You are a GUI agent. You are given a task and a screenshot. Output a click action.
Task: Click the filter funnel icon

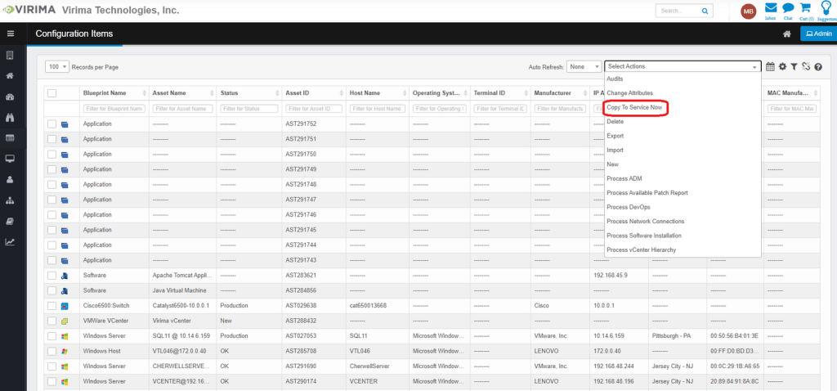794,66
